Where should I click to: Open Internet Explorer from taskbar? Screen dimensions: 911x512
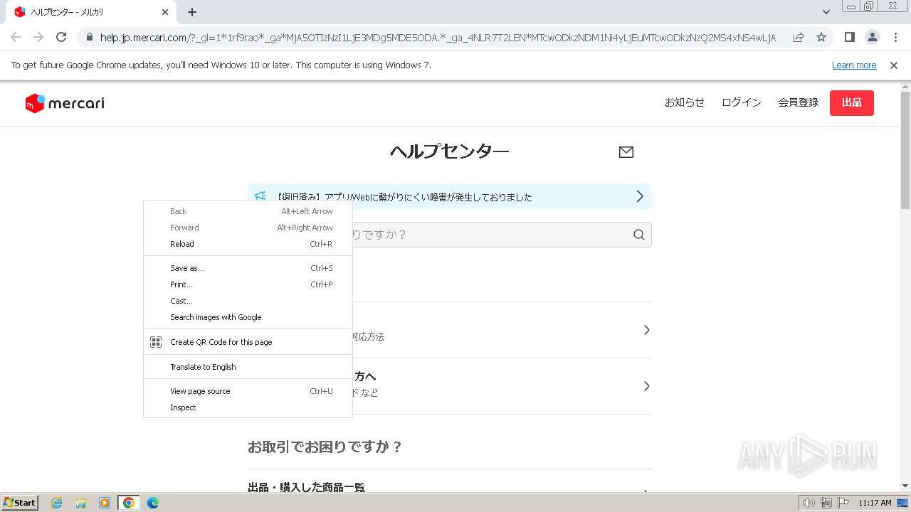[x=57, y=503]
